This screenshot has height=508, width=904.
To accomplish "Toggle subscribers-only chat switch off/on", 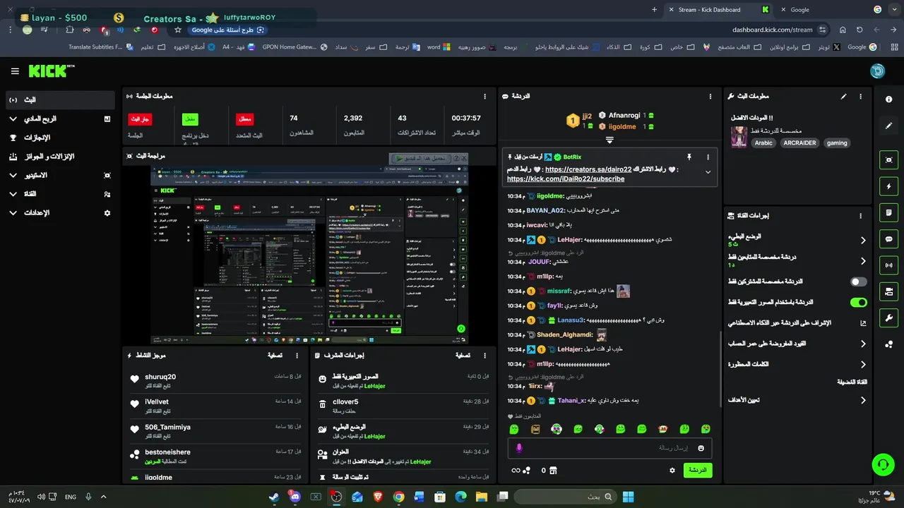I will click(858, 282).
